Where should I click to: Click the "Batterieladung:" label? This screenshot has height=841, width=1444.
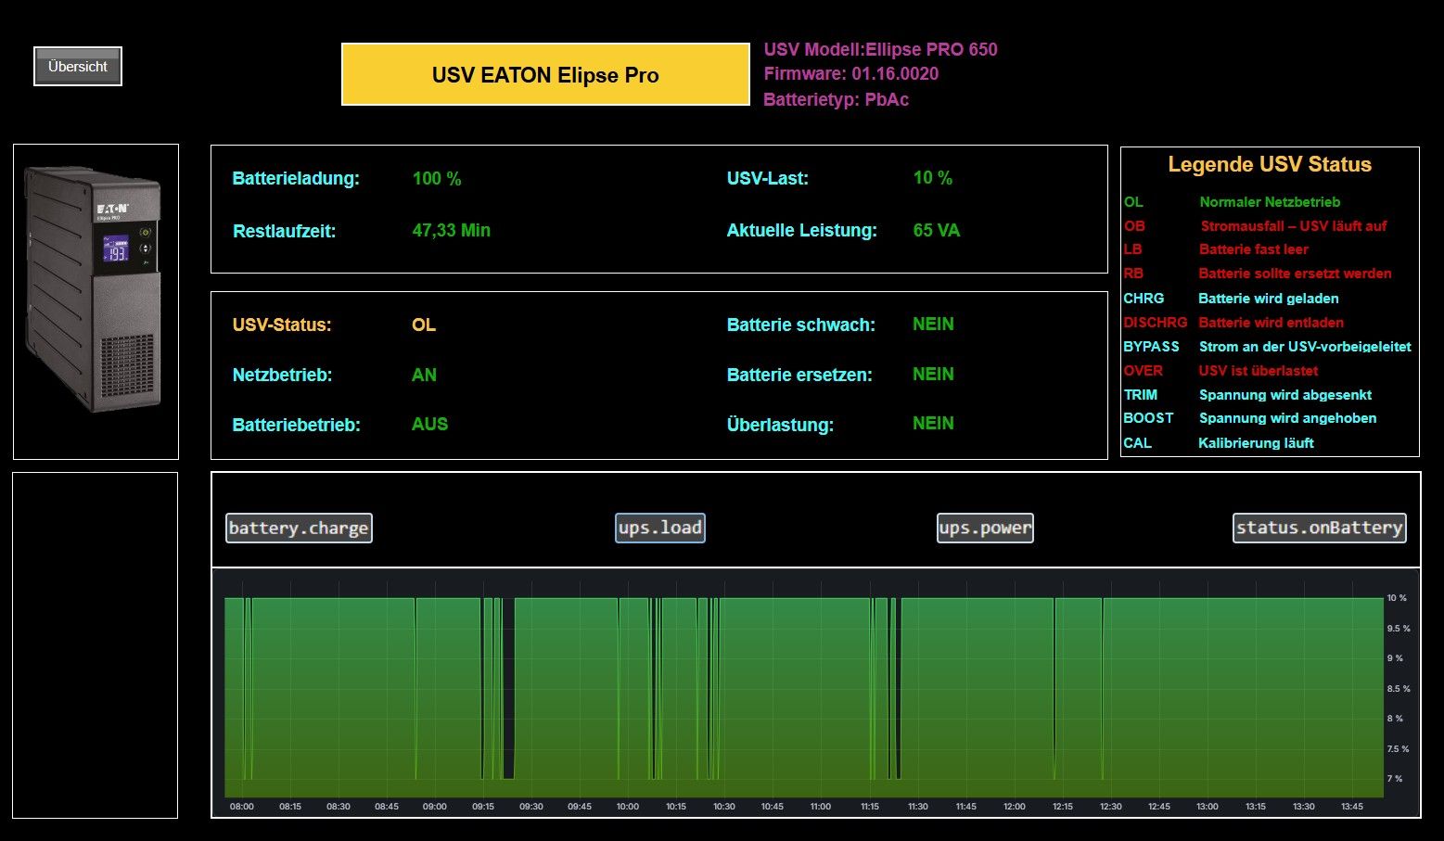296,179
